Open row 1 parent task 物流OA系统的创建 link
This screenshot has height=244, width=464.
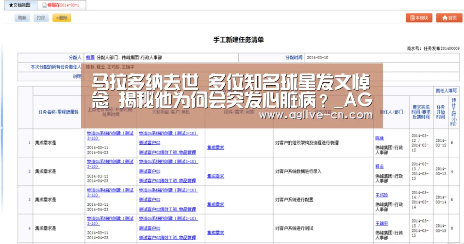pos(110,136)
